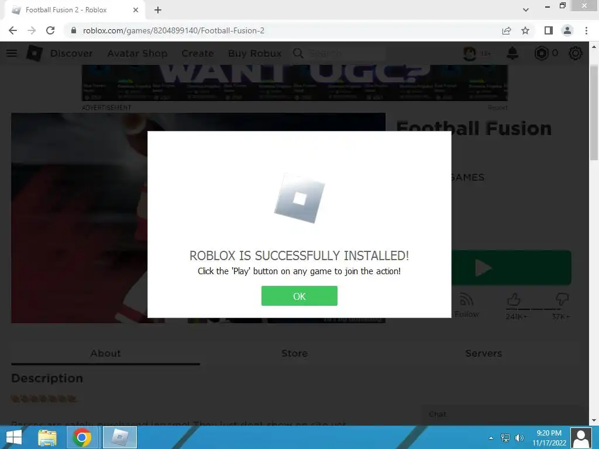The width and height of the screenshot is (599, 449).
Task: Open the volume tray icon
Action: 519,438
